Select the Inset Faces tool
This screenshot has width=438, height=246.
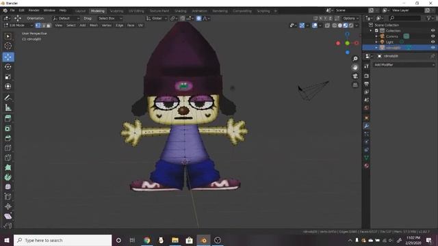[x=8, y=128]
